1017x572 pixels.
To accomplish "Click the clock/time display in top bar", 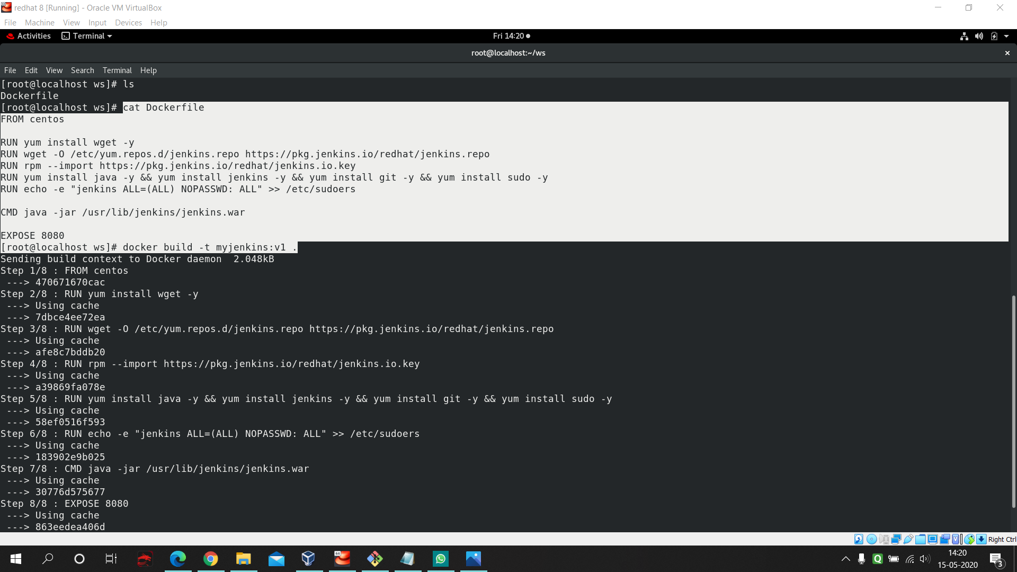I will [508, 35].
